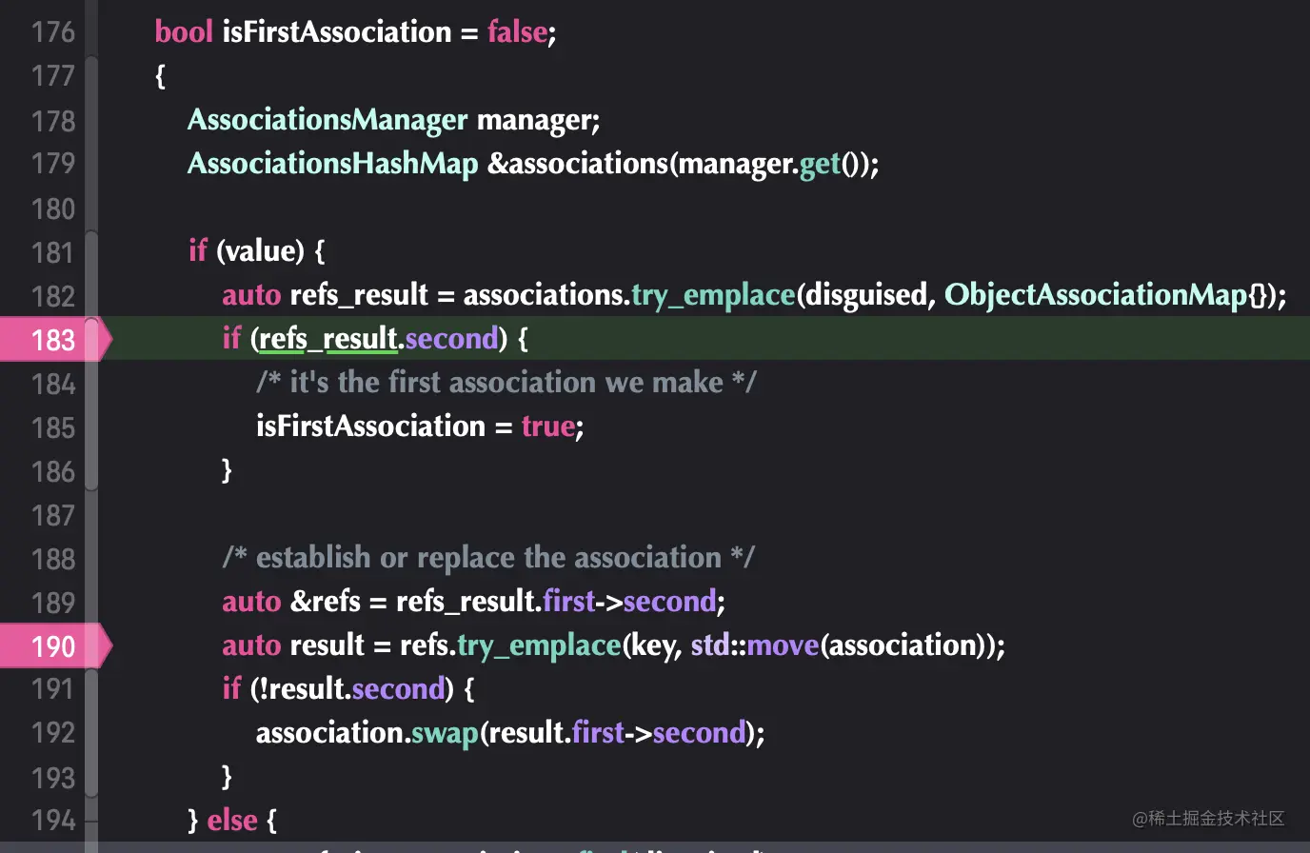Collapse the code block ribbon beside line 177
This screenshot has height=853, width=1310.
[x=91, y=143]
